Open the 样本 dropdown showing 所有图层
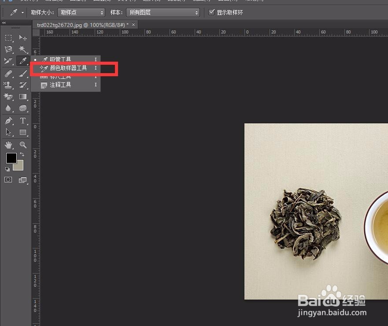 pos(162,12)
